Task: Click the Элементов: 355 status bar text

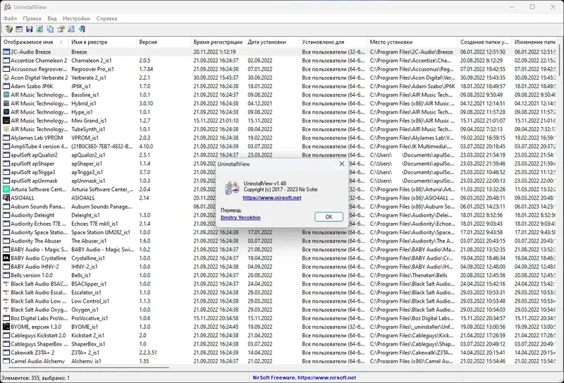Action: (x=36, y=378)
